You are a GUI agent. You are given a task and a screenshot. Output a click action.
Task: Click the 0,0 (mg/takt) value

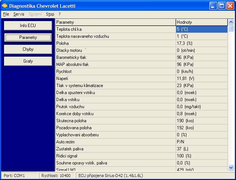pos(189,107)
